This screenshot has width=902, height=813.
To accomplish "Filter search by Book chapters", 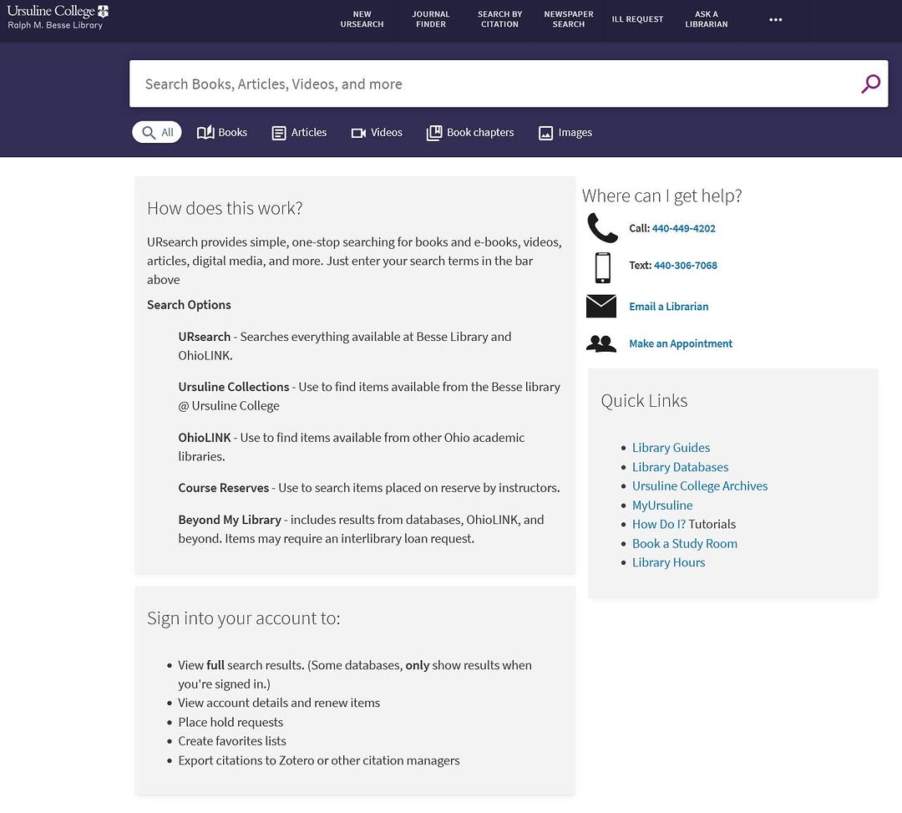I will click(470, 133).
